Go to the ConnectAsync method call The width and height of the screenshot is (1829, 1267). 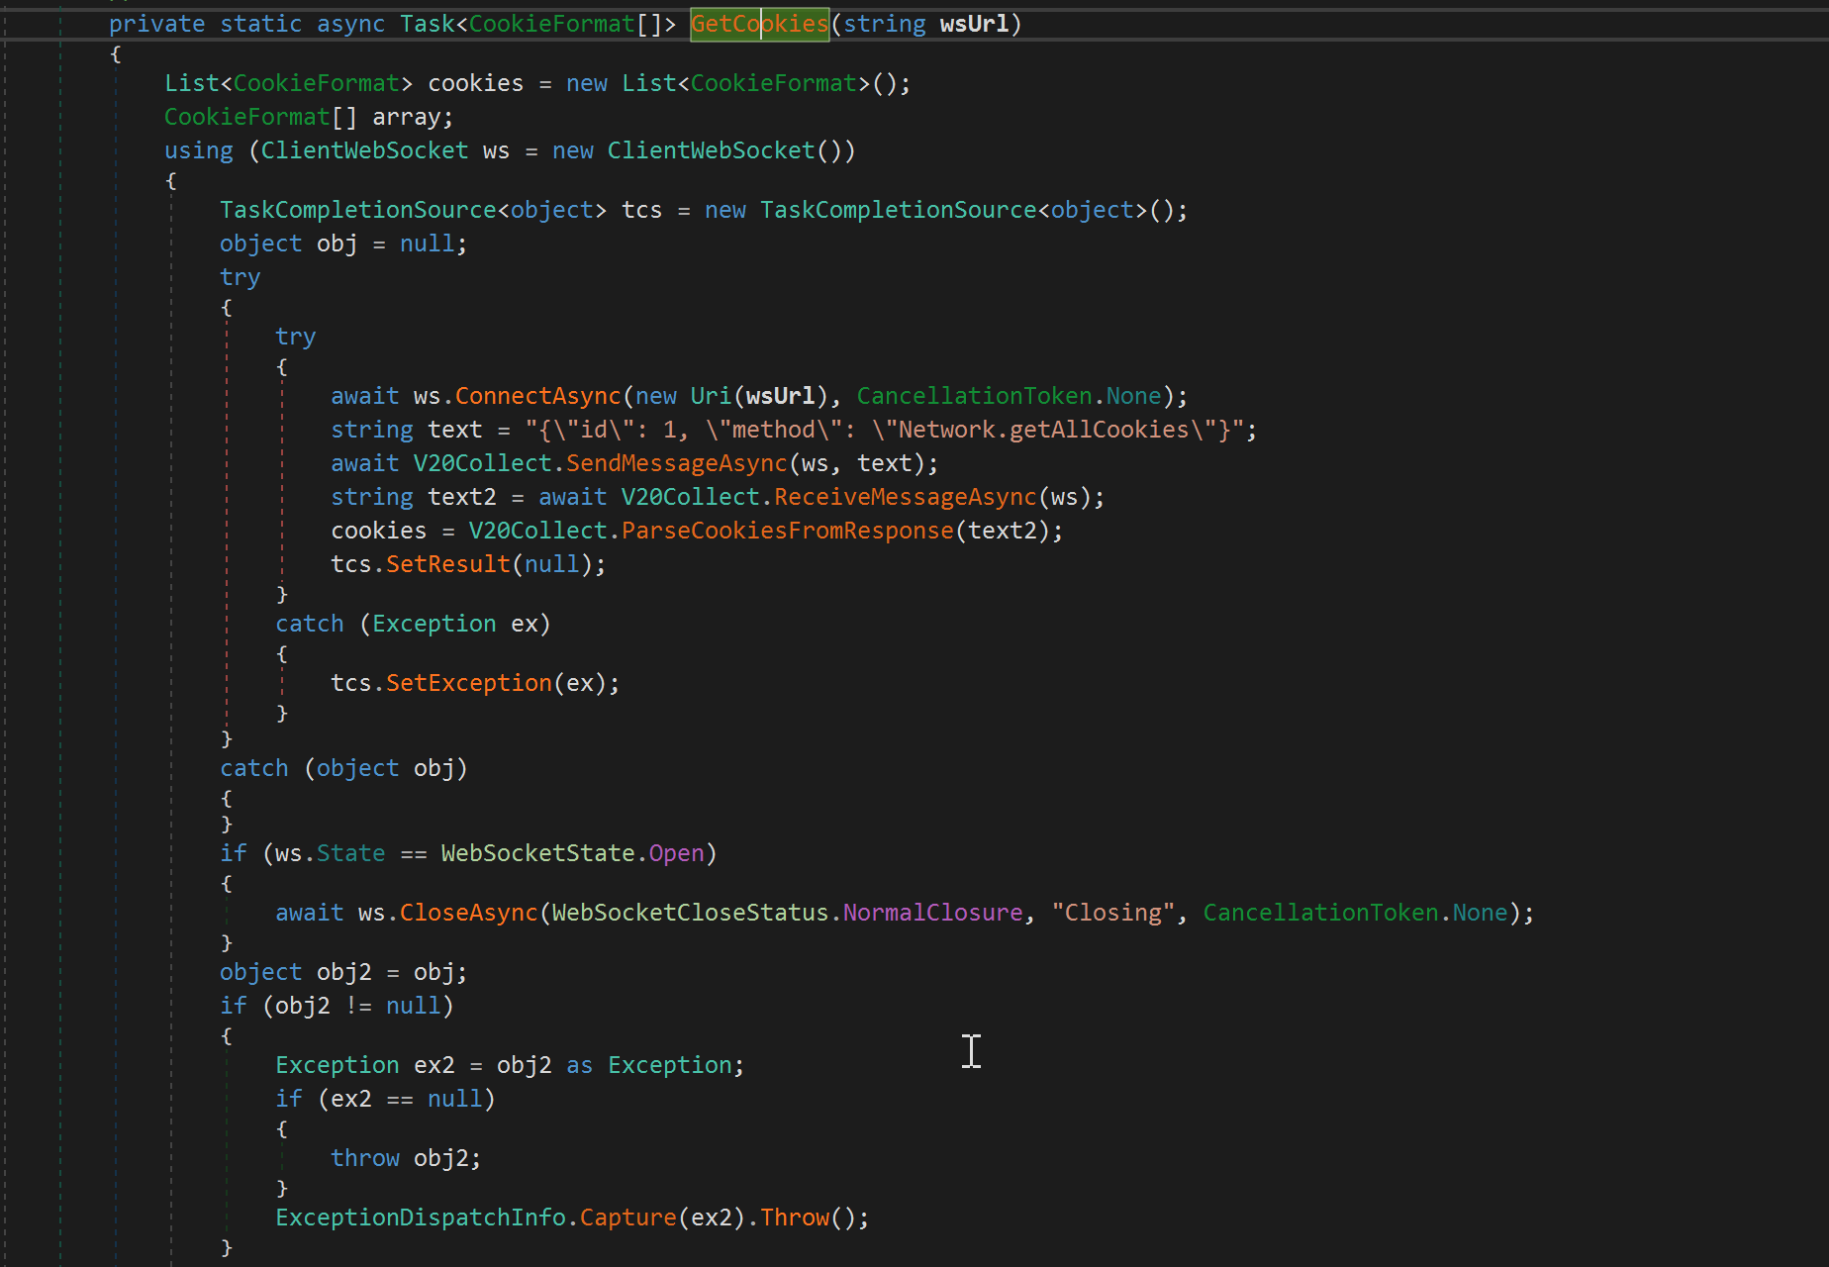[537, 396]
